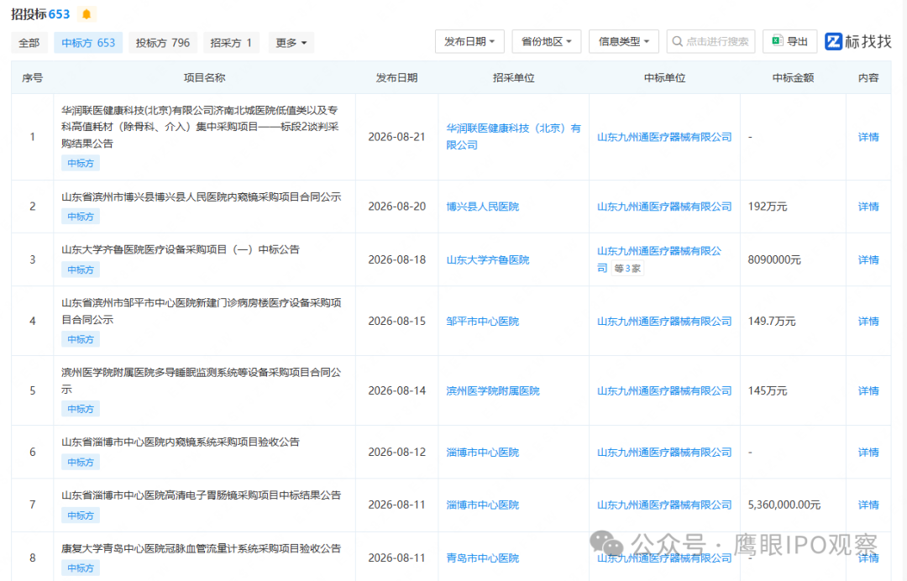Screen dimensions: 907x581
Task: Click the search magnifier icon
Action: pyautogui.click(x=678, y=42)
